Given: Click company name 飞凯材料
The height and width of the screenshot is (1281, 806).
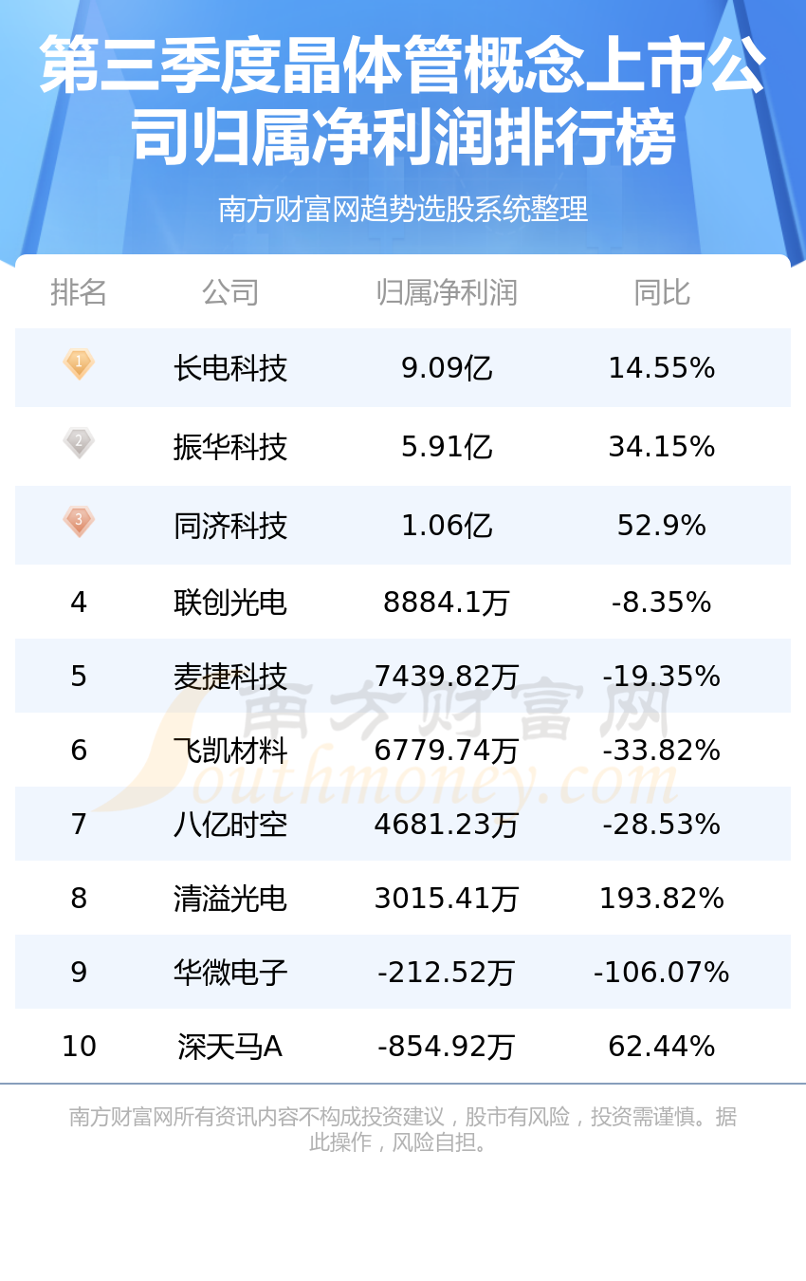Looking at the screenshot, I should 230,751.
